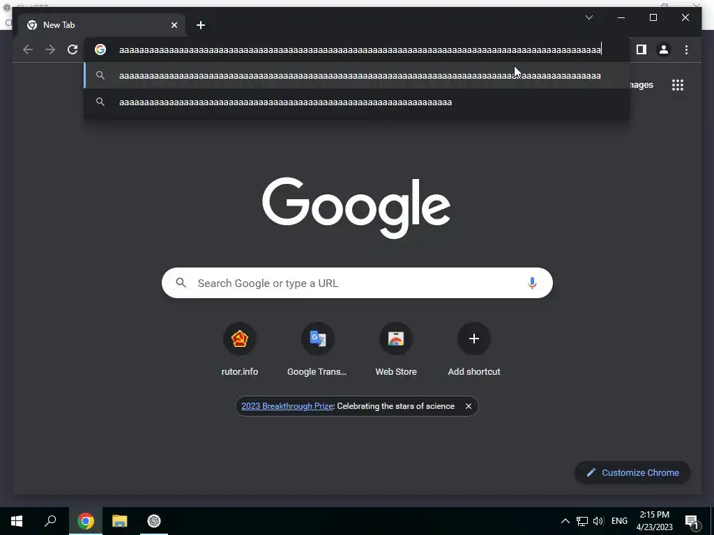Select the first long 'aaaa' search suggestion
The width and height of the screenshot is (714, 535).
click(358, 75)
